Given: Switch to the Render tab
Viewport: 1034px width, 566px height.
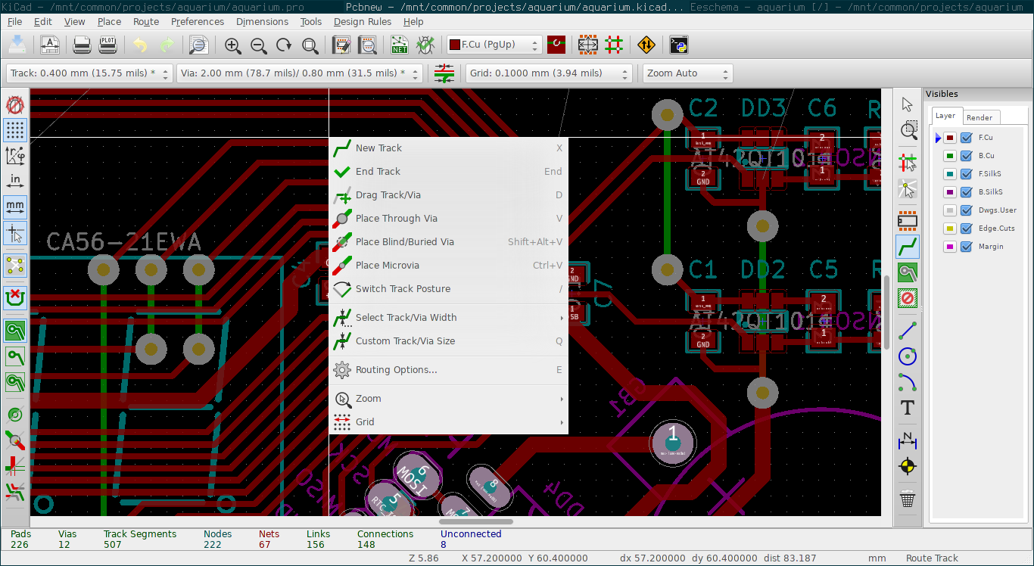Looking at the screenshot, I should tap(979, 117).
